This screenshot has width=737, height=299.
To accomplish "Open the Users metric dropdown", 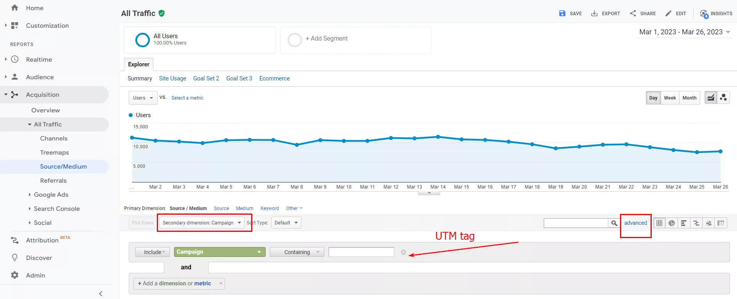I will pos(143,98).
